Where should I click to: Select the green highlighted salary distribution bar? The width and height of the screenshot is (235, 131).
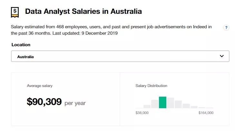(x=162, y=102)
